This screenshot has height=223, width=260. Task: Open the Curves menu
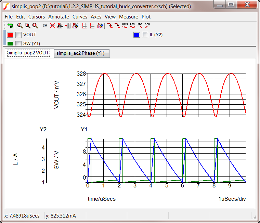pyautogui.click(x=80, y=17)
